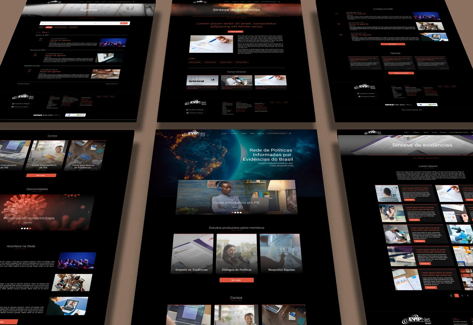
Task: Open the 'Respostas Rápidas' study card
Action: [x=281, y=254]
